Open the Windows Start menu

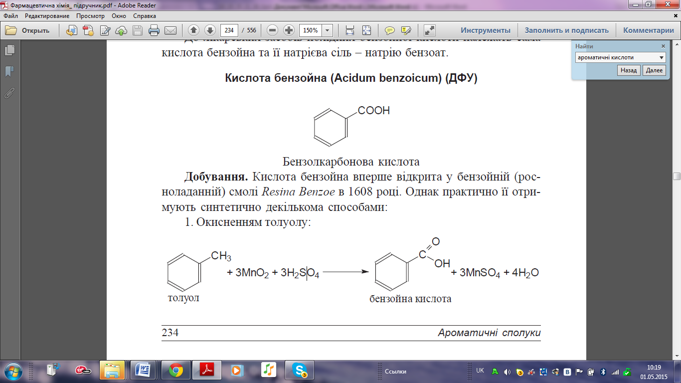point(13,371)
